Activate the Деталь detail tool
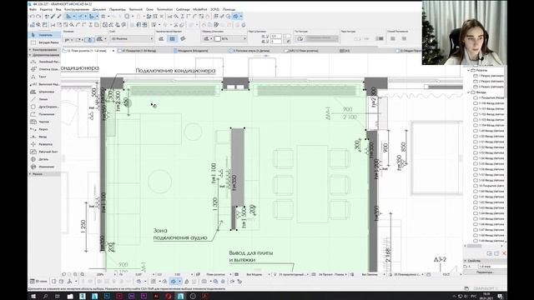The width and height of the screenshot is (534, 300). point(44,159)
